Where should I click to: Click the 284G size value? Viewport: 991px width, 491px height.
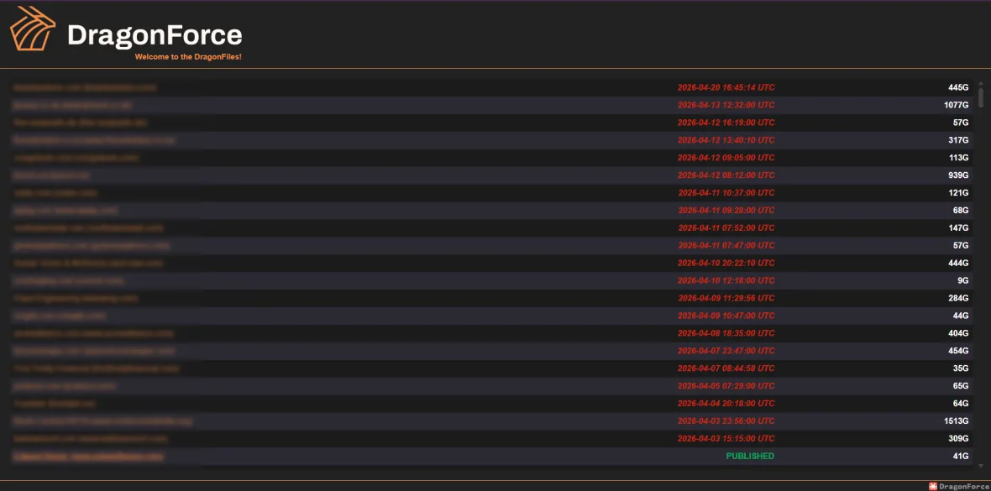pos(958,298)
